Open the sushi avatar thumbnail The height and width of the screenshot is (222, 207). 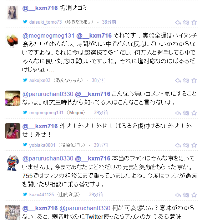(12, 41)
